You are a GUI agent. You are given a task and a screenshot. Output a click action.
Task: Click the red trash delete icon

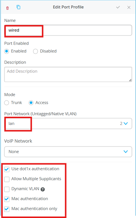click(7, 8)
